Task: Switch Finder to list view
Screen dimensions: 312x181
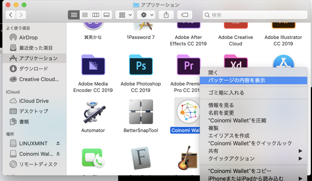Action: coord(85,15)
